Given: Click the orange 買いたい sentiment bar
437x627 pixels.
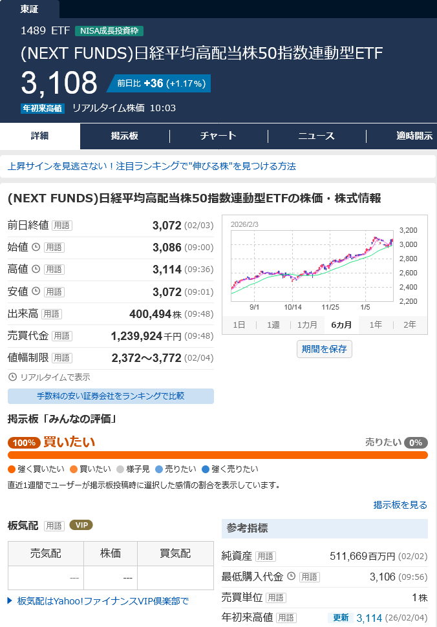Looking at the screenshot, I should pos(217,455).
